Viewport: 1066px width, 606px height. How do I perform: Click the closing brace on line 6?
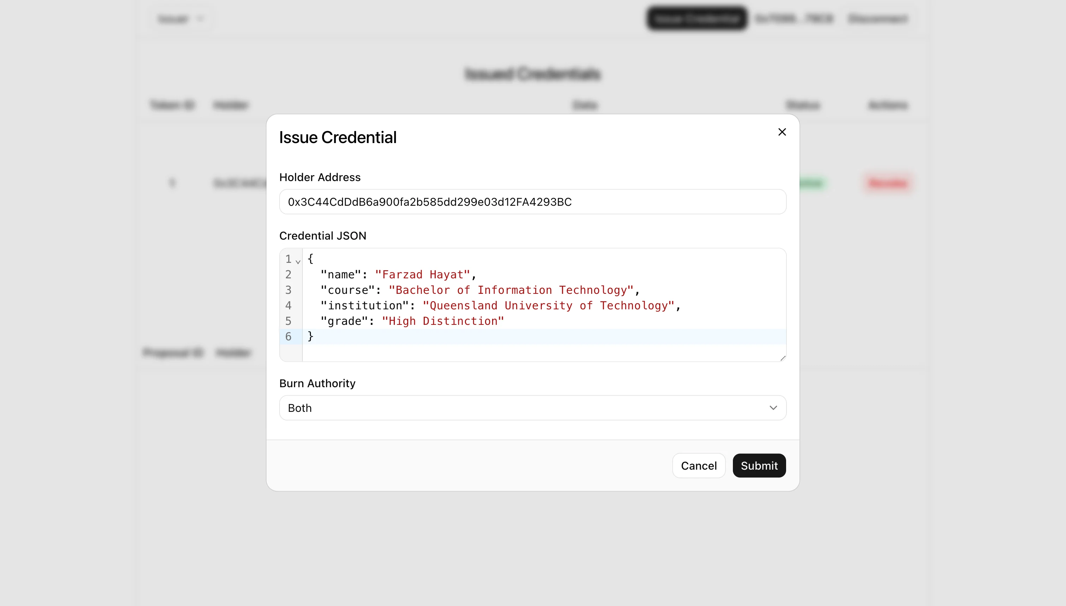310,336
